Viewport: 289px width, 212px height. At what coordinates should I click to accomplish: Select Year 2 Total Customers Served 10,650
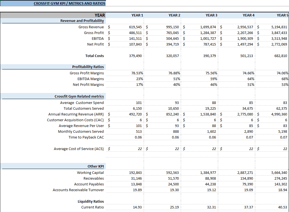(173, 109)
